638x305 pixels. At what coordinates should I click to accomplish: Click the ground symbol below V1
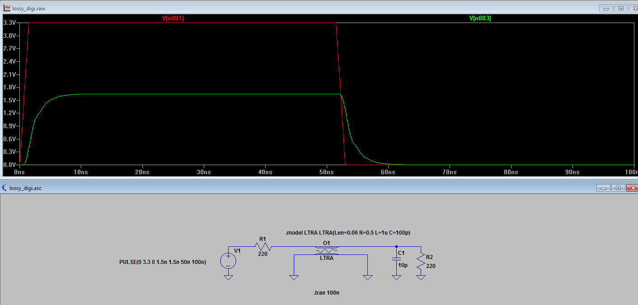228,277
